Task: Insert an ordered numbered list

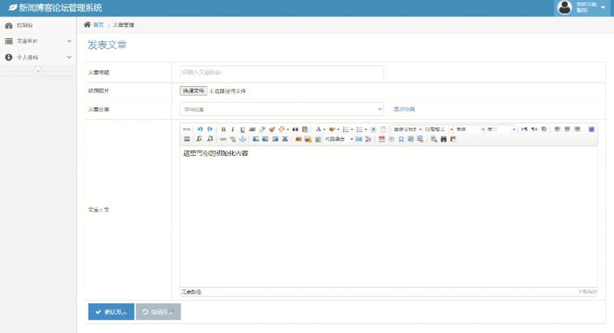Action: tap(346, 129)
